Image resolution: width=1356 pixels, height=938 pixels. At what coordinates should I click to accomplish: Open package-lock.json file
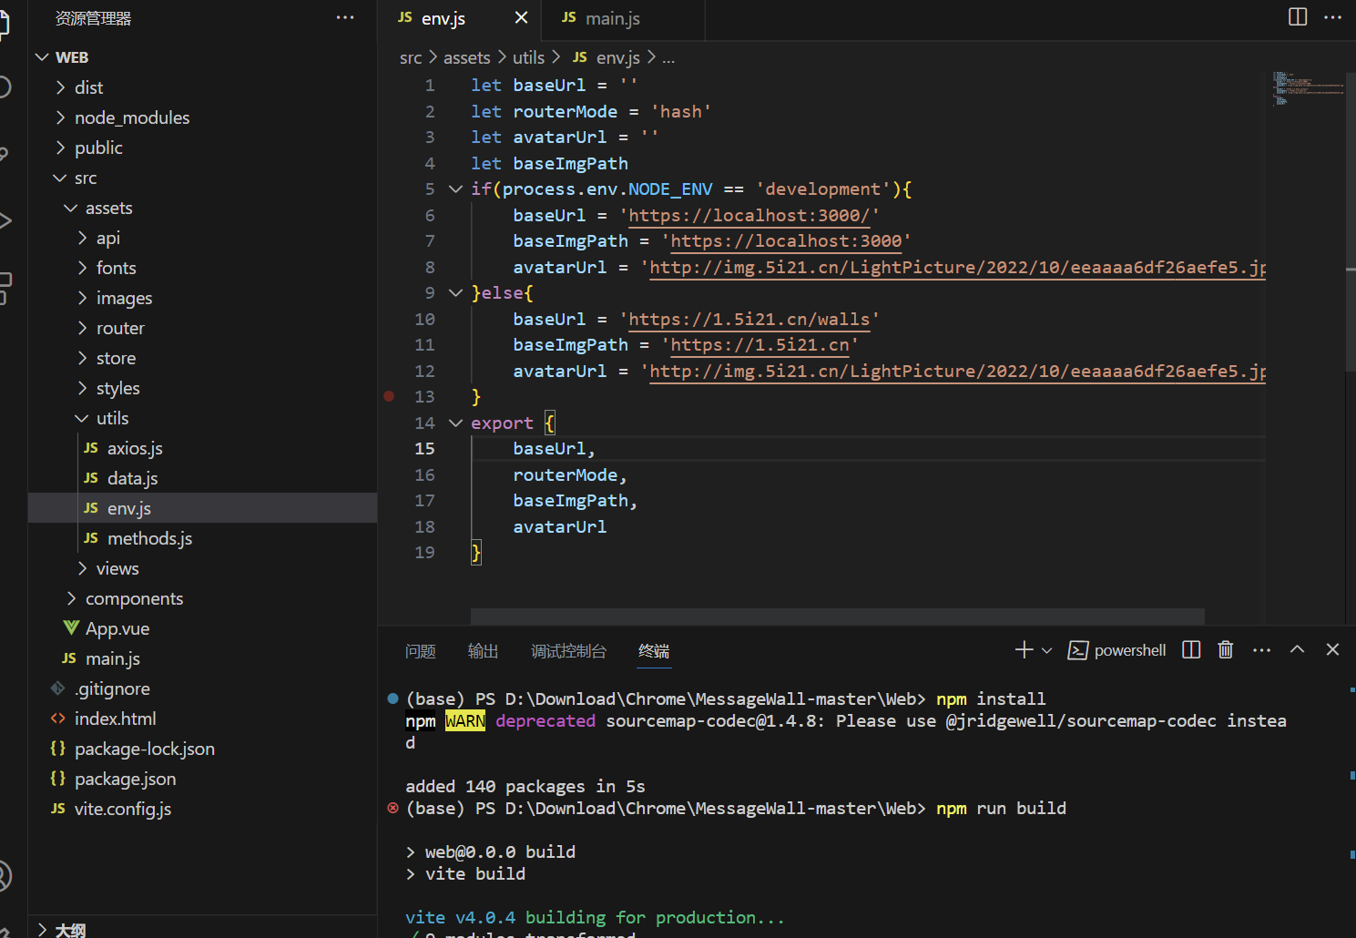coord(202,749)
